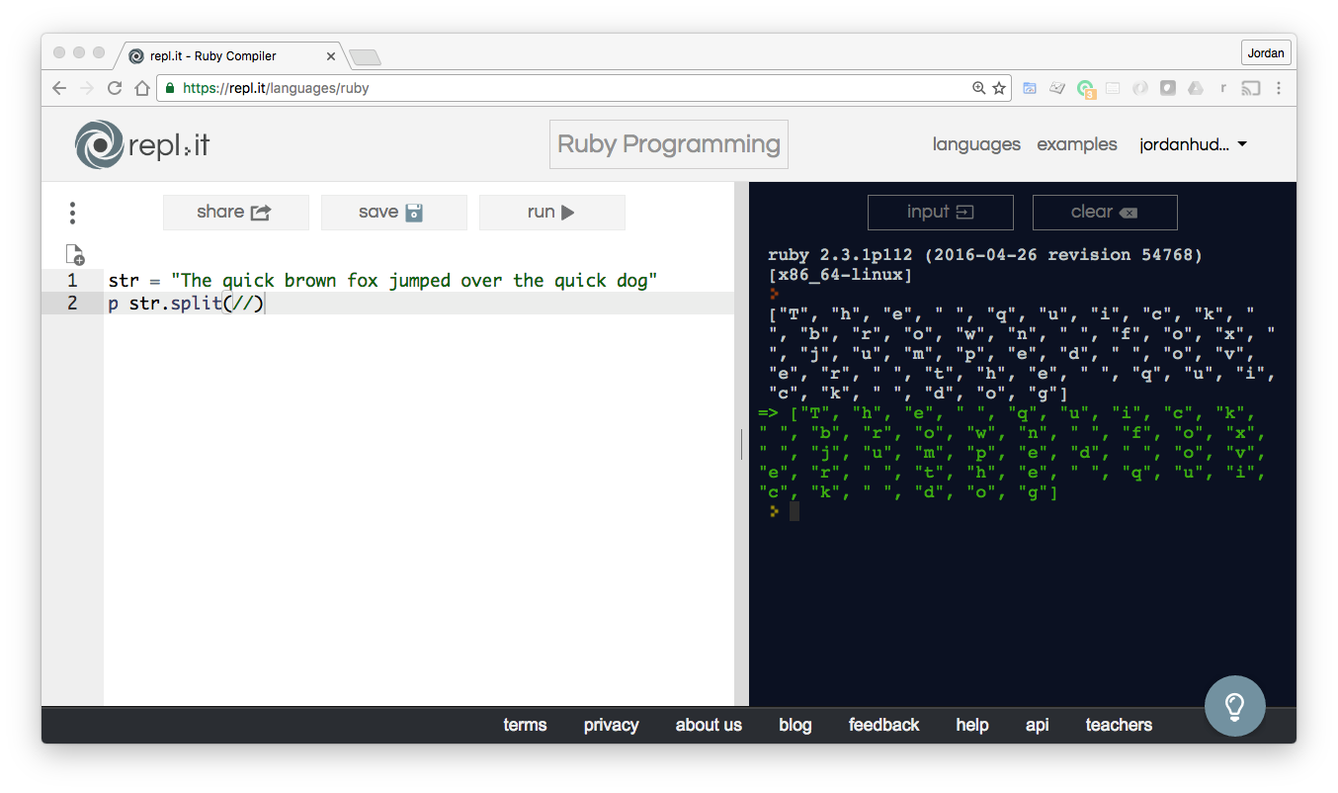Image resolution: width=1338 pixels, height=793 pixels.
Task: Open the api link in footer
Action: [1037, 725]
